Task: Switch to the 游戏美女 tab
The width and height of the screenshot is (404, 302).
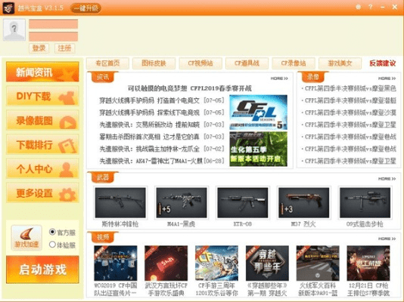Action: tap(340, 63)
